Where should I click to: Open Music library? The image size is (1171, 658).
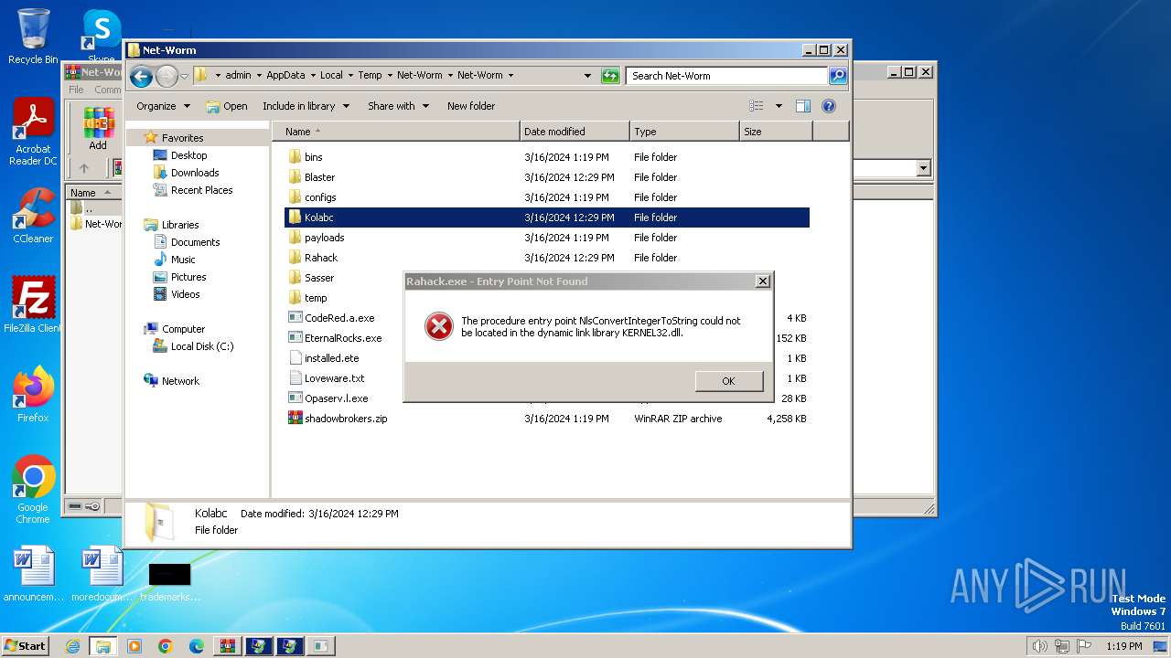[x=183, y=260]
